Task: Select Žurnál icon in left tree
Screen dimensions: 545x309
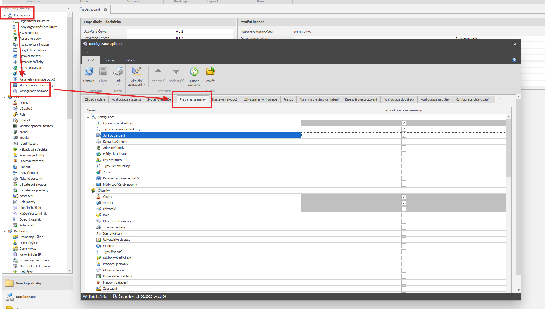Action: tap(15, 132)
